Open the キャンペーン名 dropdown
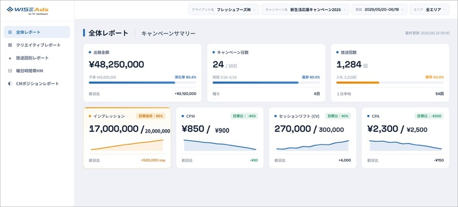Viewport: 458px width, 207px height. [x=305, y=10]
